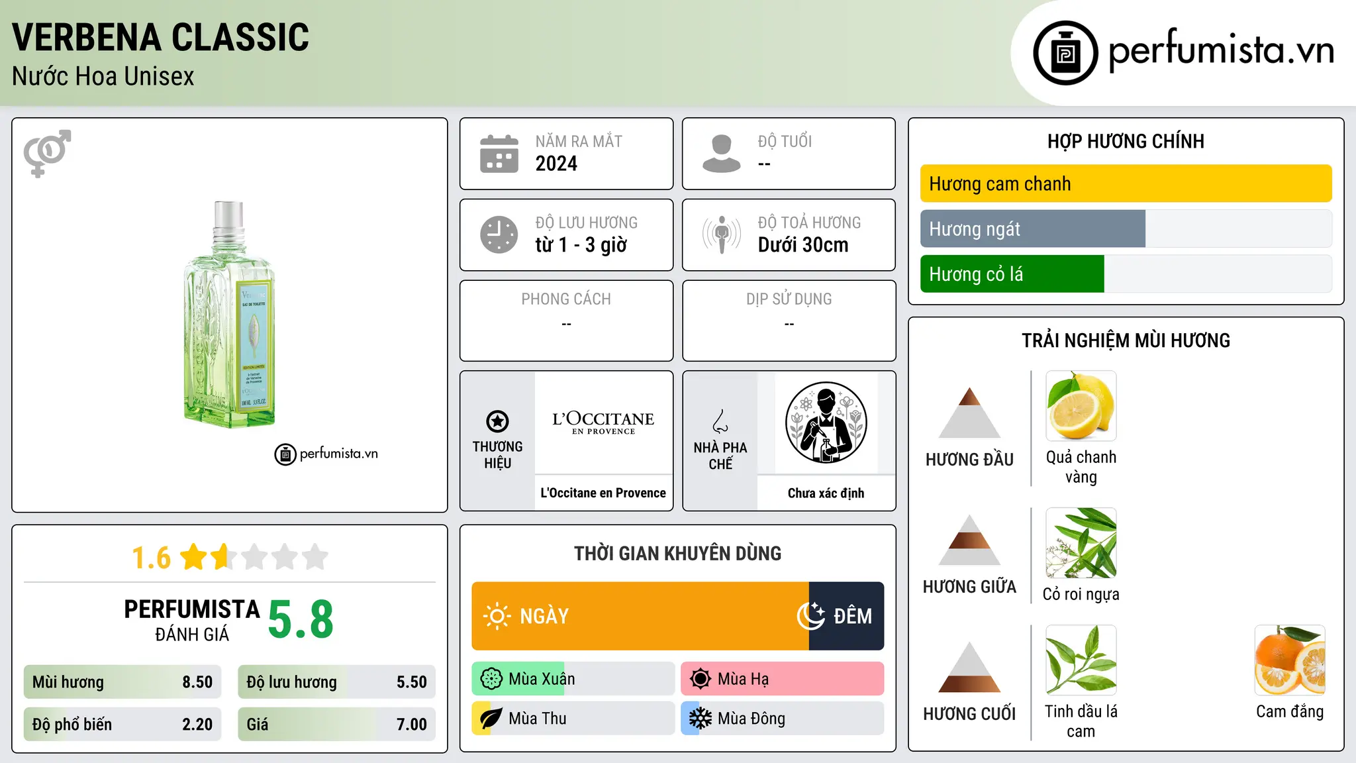Click the TRẢI NGHIỆM MÙI HƯƠNG heading
The image size is (1356, 763).
coord(1126,340)
